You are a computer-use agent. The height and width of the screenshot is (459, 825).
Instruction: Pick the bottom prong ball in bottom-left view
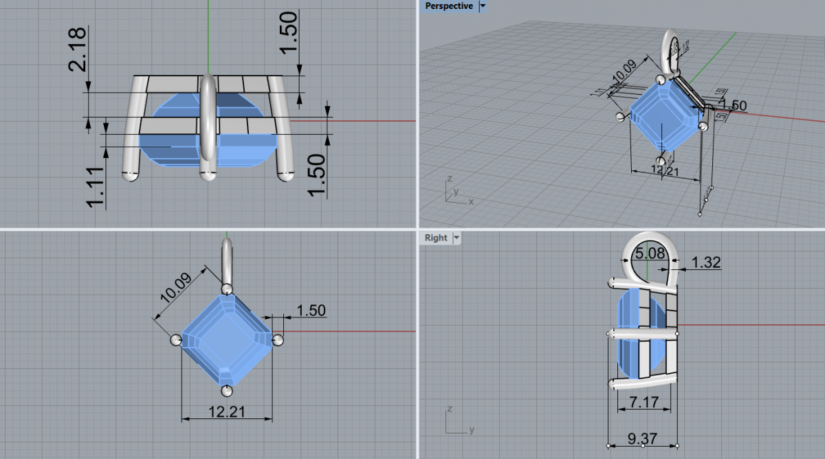(226, 391)
